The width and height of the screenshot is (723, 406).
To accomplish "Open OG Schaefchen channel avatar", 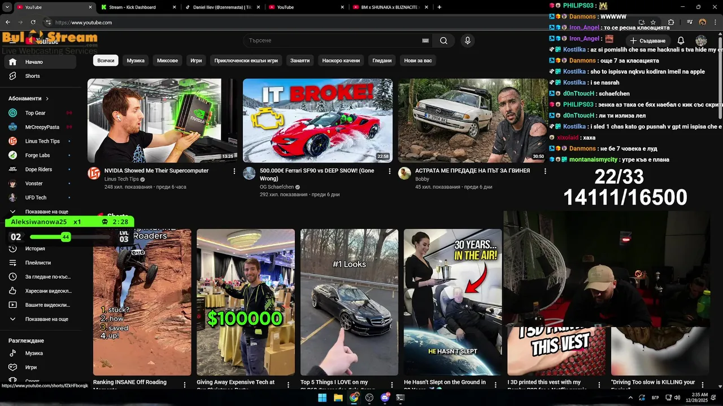I will (x=249, y=173).
